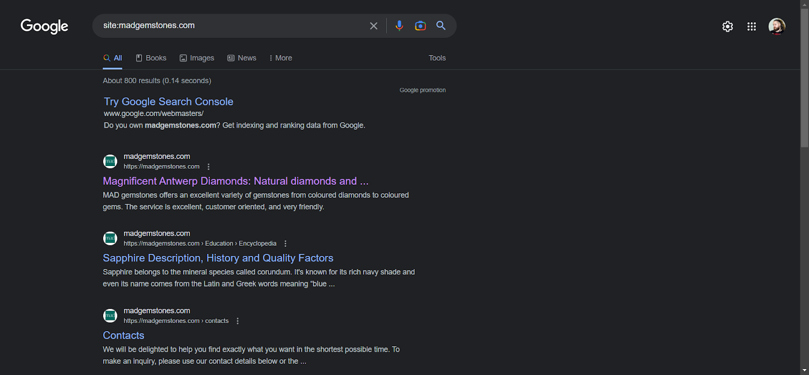Open Try Google Search Console link
The width and height of the screenshot is (809, 375).
(x=168, y=101)
